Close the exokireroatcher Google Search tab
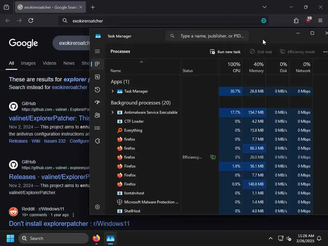The height and width of the screenshot is (246, 328). tap(81, 7)
